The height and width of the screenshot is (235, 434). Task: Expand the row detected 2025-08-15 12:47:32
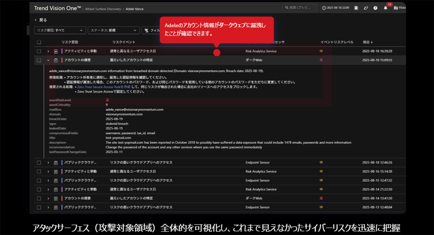(48, 180)
